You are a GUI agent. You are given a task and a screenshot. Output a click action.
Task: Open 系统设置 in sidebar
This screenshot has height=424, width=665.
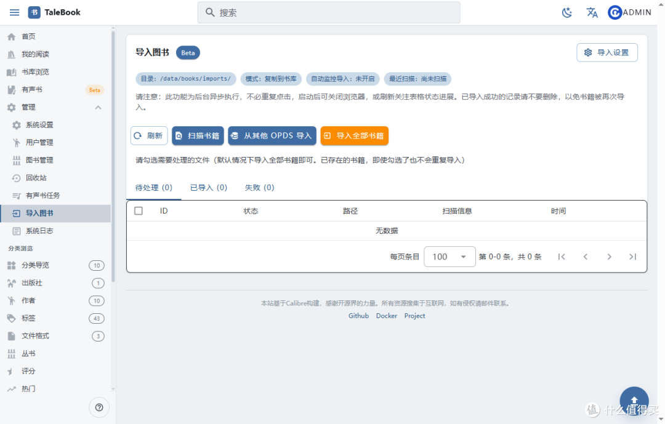click(x=55, y=125)
